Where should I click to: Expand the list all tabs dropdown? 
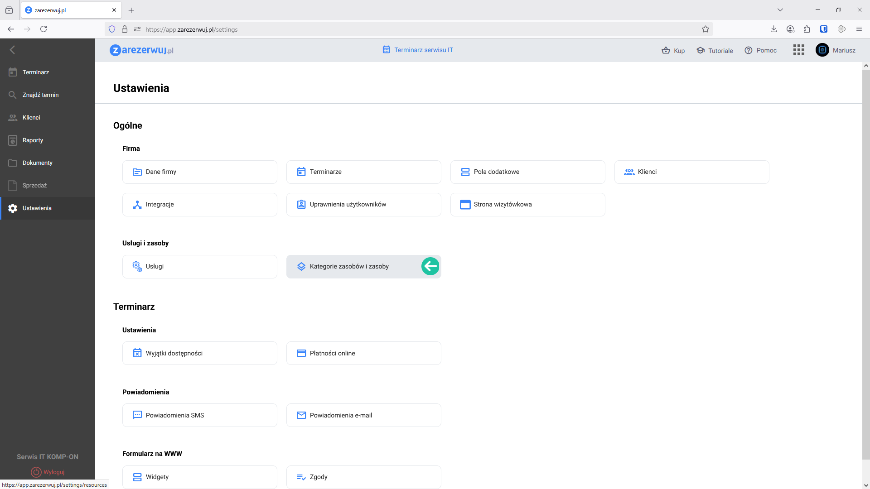(x=780, y=10)
